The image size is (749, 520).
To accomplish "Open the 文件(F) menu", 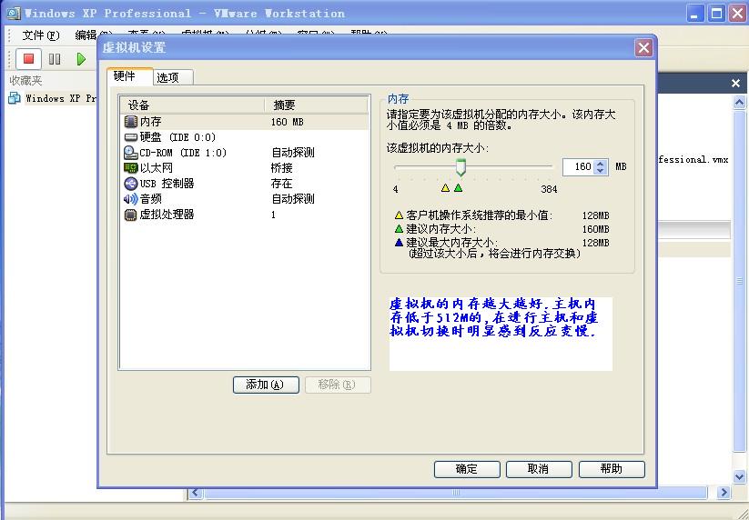I will point(40,35).
